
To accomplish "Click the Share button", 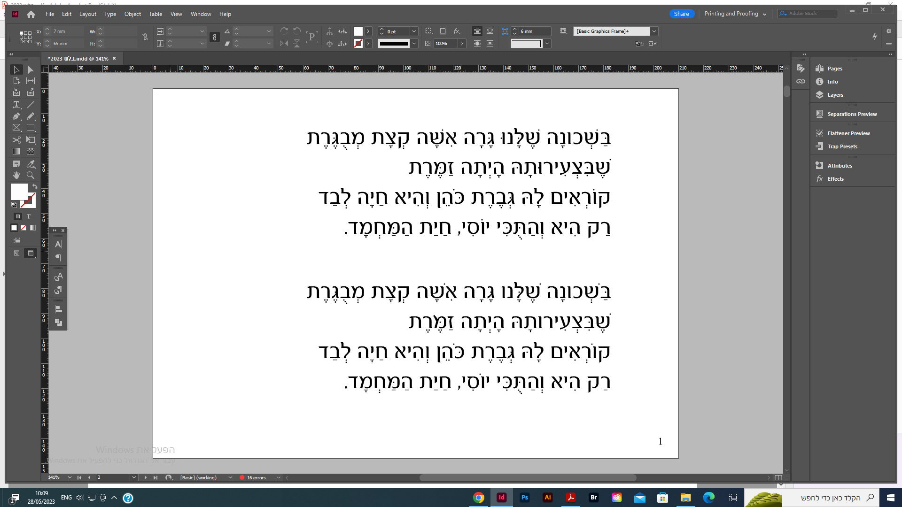I will tap(681, 14).
